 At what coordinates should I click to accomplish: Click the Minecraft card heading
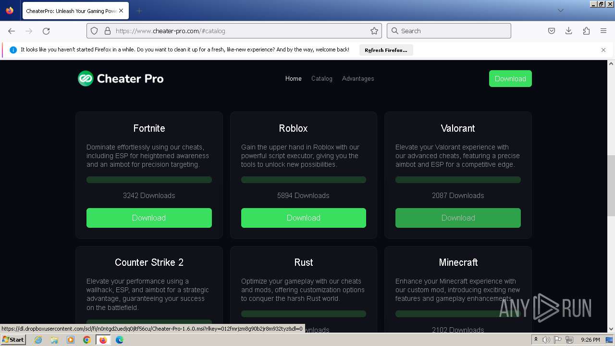tap(458, 262)
